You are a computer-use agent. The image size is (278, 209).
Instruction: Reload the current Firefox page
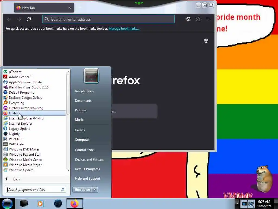(29, 19)
